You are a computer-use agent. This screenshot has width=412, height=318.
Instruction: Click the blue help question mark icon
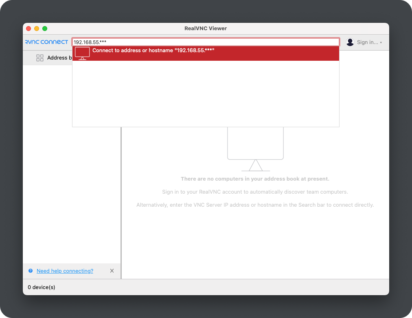point(31,271)
